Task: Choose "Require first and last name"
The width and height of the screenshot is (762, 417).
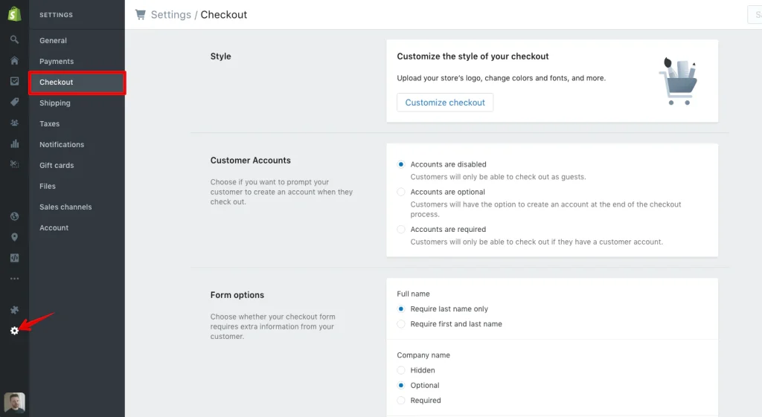Action: pos(402,324)
